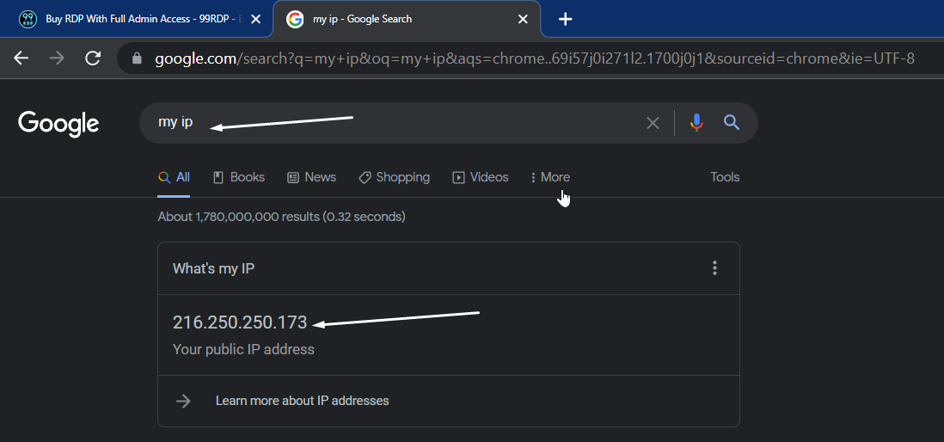This screenshot has height=442, width=944.
Task: Select the Videos results tab
Action: click(481, 177)
